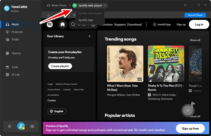Open the user profile avatar

(21, 126)
